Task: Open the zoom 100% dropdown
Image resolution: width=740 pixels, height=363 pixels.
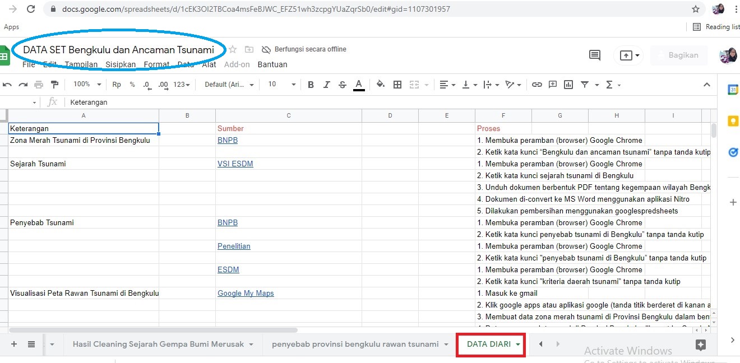Action: 87,85
